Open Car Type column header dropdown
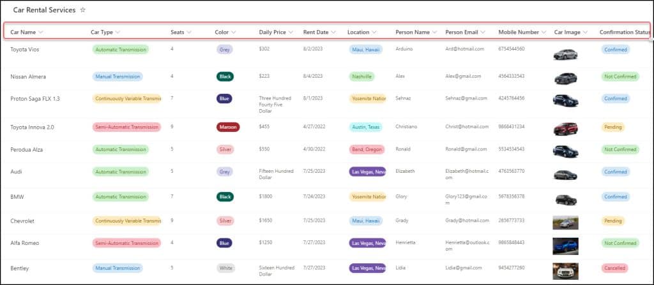Screen dimensions: 654x285 click(x=118, y=32)
